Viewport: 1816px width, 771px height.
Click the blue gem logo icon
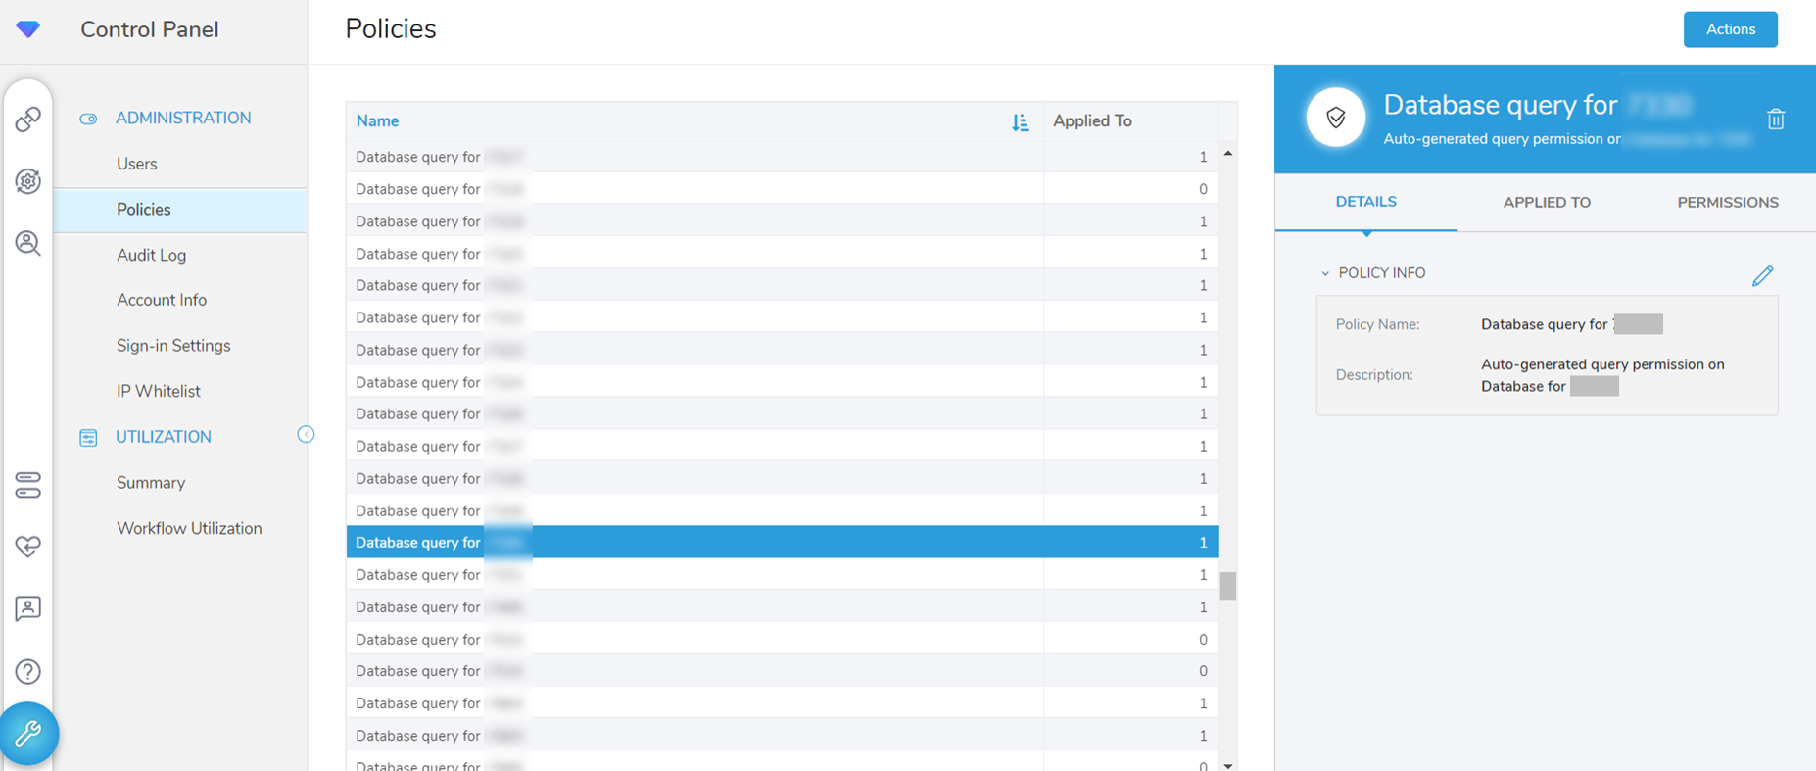[28, 28]
